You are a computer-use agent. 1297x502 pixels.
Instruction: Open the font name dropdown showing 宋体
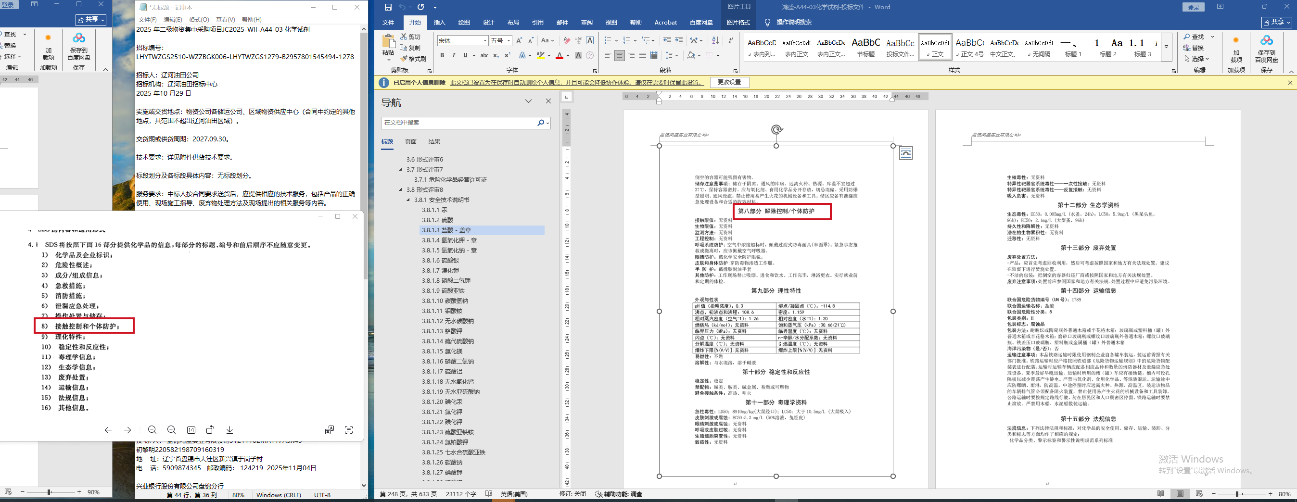tap(485, 41)
